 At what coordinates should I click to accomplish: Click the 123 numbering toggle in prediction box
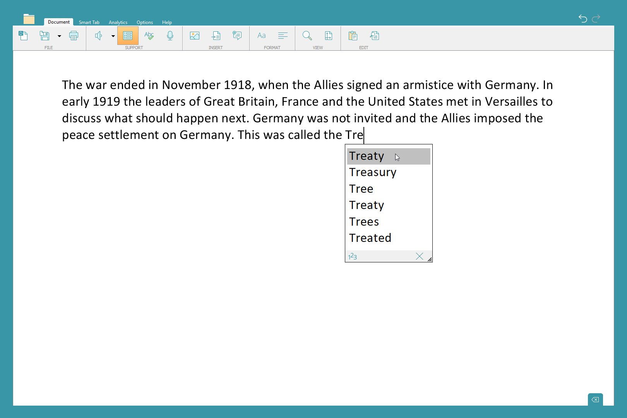[353, 256]
